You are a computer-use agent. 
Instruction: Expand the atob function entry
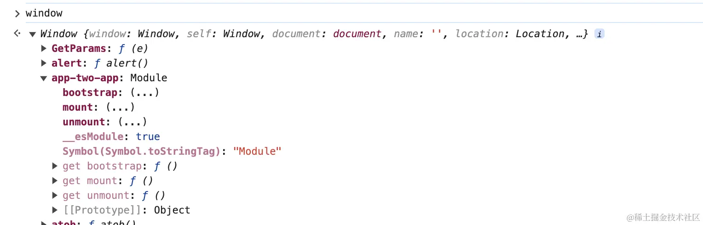click(x=44, y=223)
